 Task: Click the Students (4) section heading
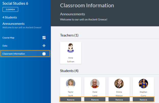click(69, 71)
